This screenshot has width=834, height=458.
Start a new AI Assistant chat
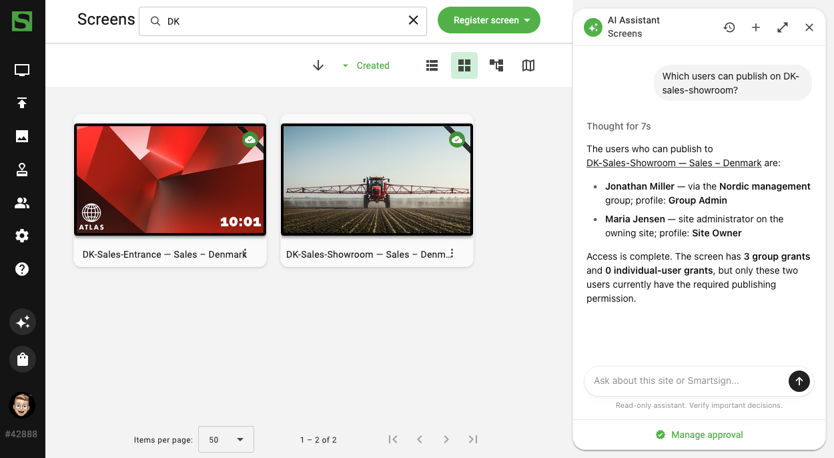tap(756, 27)
